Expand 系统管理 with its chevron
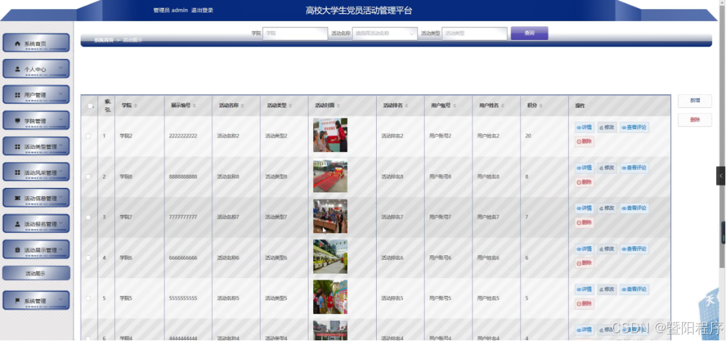The image size is (726, 341). click(61, 300)
